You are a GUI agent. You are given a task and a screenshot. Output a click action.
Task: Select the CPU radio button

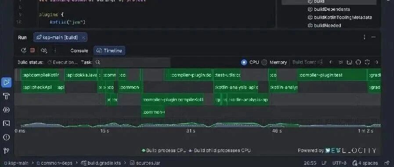244,62
